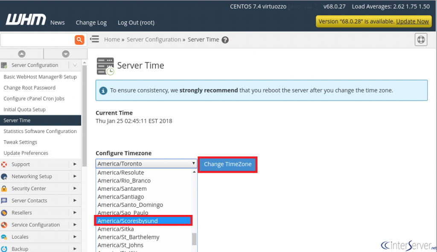Click the Server Configuration sidebar icon

click(x=4, y=65)
